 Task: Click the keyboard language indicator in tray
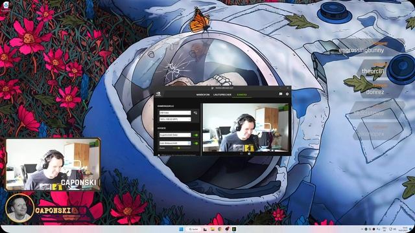pyautogui.click(x=385, y=229)
